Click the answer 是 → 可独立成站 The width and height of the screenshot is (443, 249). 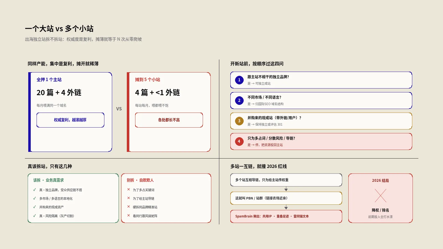(259, 84)
